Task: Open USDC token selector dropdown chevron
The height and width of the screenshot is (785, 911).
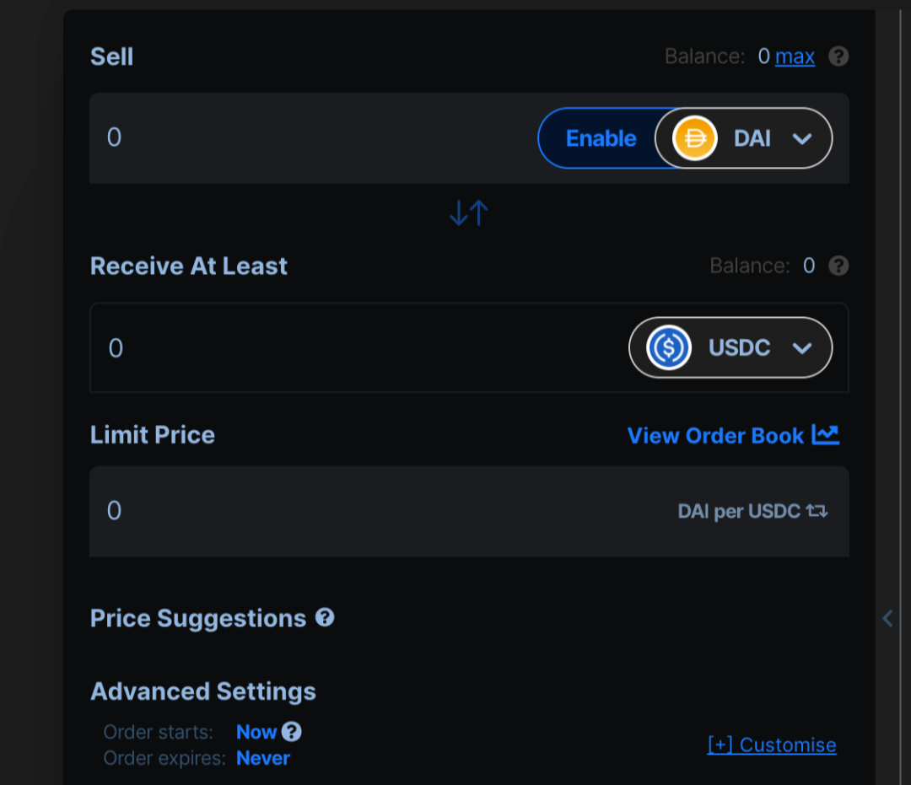Action: pyautogui.click(x=802, y=348)
